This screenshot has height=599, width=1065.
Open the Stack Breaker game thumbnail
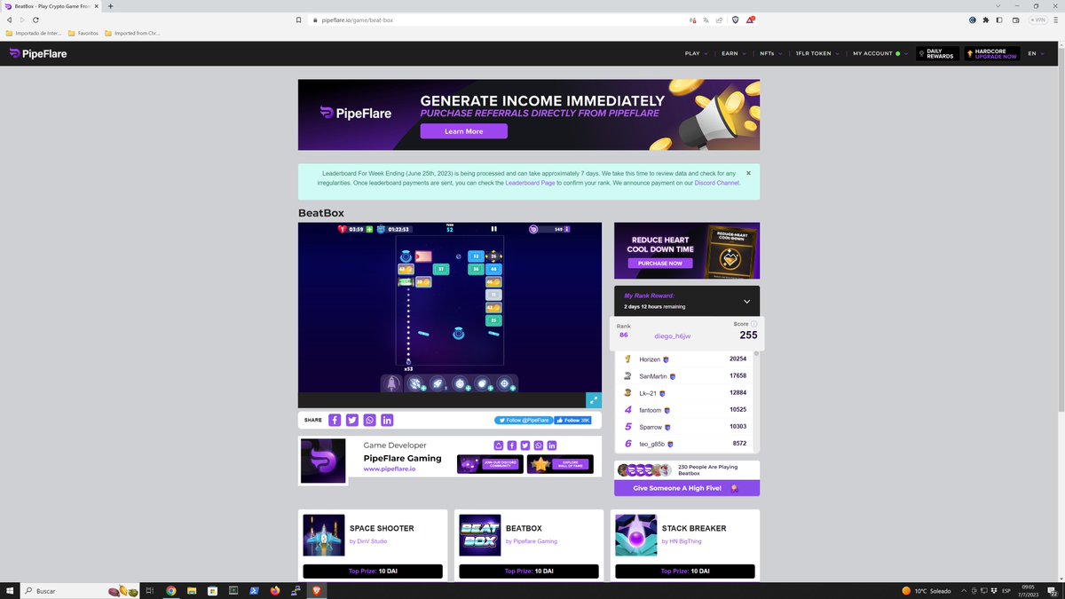(636, 535)
